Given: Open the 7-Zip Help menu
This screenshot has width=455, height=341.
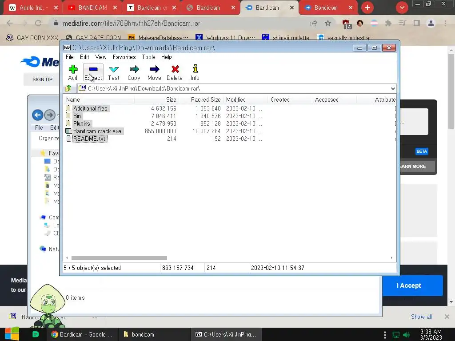Looking at the screenshot, I should point(167,57).
